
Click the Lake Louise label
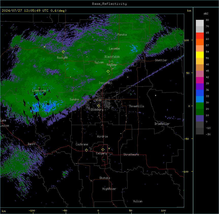[x=5, y=123]
